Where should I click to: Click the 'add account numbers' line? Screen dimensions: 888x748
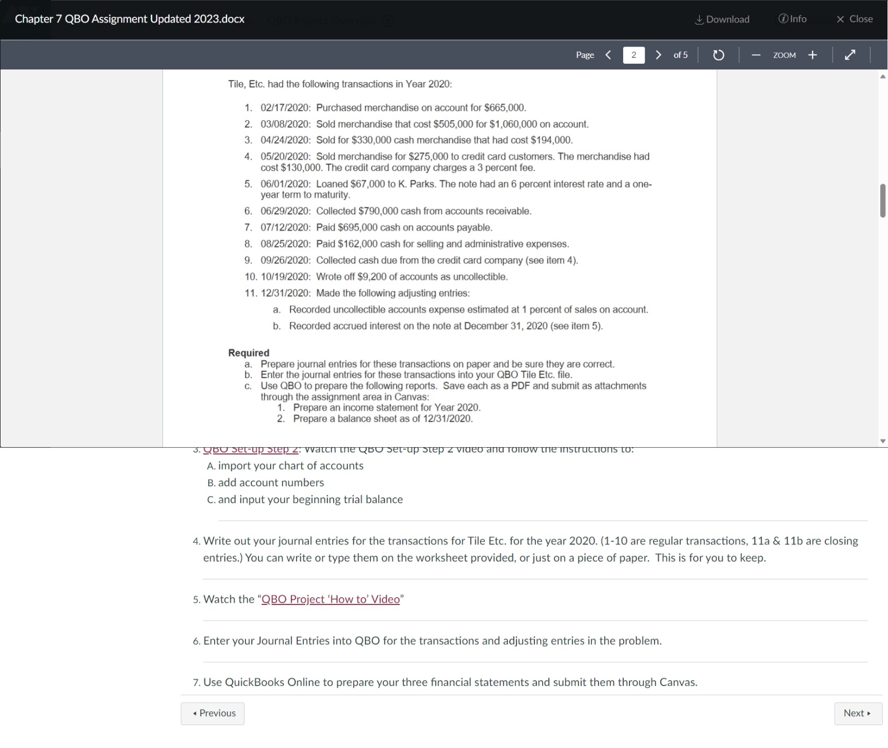point(271,483)
